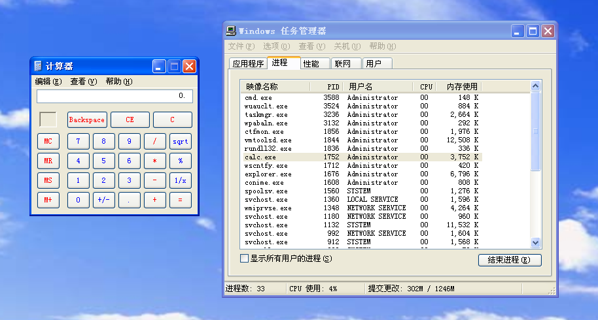Click the process list scroll up arrow
This screenshot has height=320, width=598.
[535, 86]
